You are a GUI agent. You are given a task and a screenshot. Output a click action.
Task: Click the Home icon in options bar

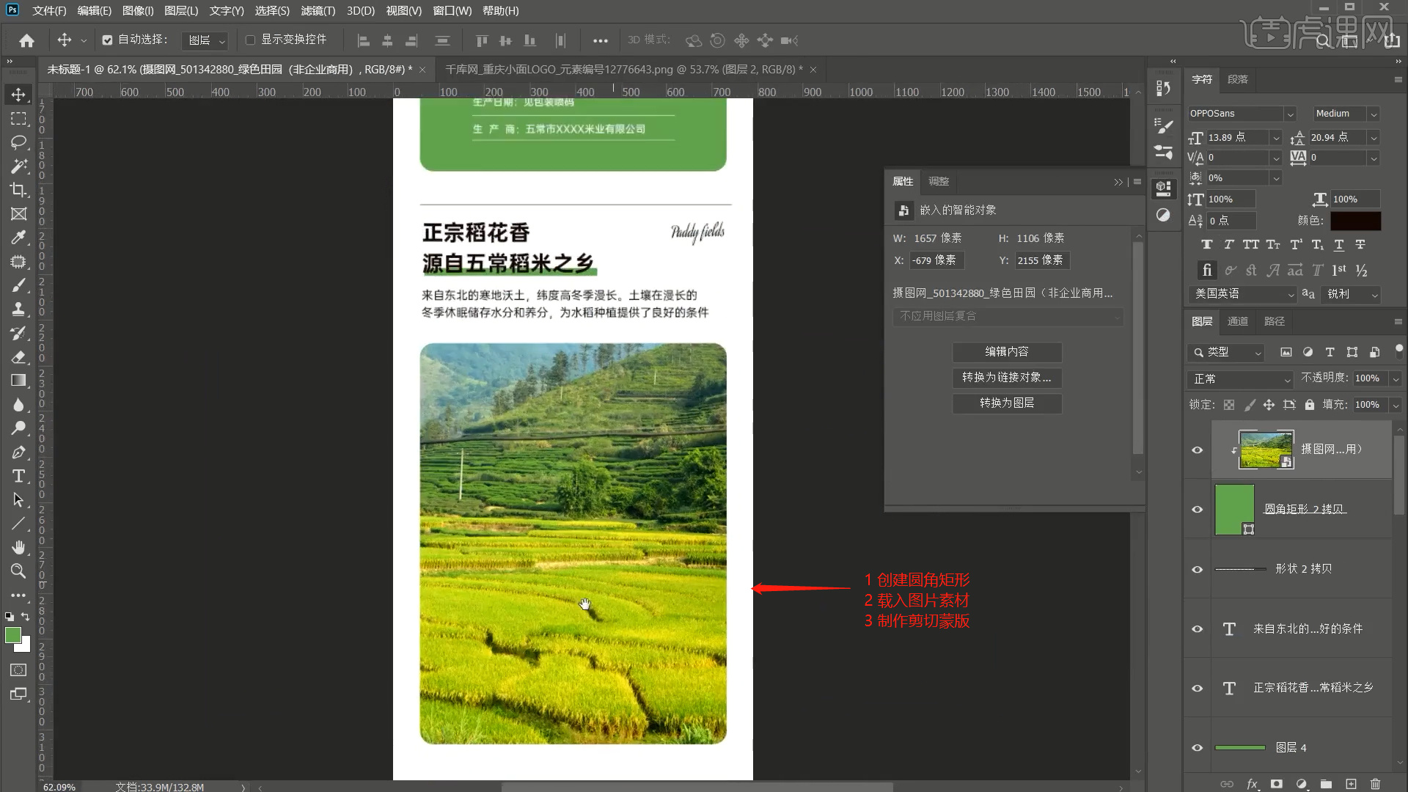pyautogui.click(x=26, y=40)
